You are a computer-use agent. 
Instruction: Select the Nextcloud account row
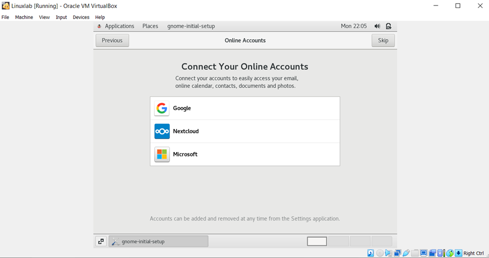pyautogui.click(x=245, y=131)
